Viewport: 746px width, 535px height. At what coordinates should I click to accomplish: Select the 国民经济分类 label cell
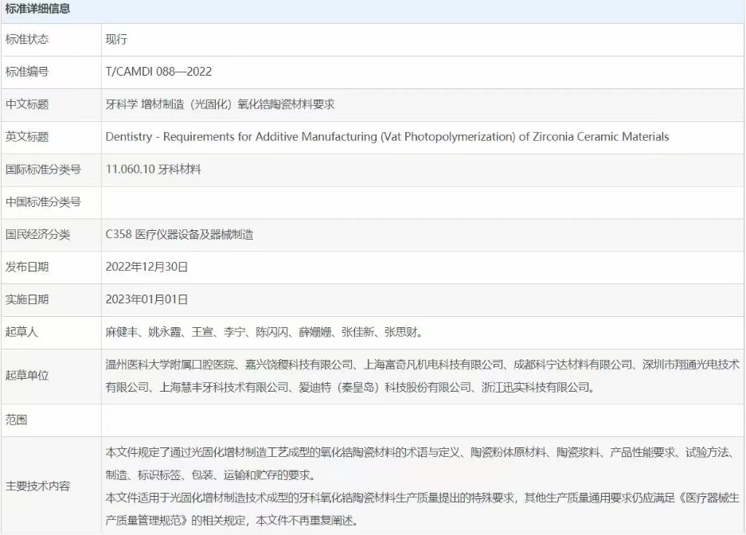click(37, 235)
